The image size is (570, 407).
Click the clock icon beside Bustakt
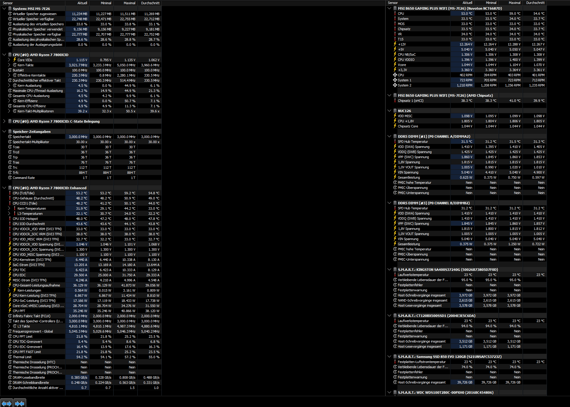point(10,70)
